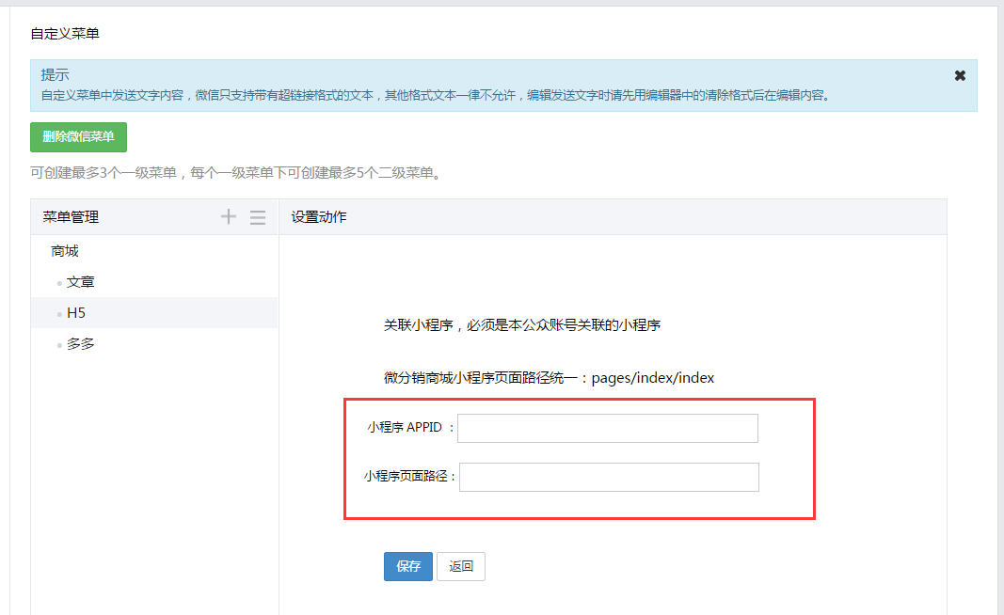This screenshot has height=615, width=1004.
Task: Click the 关联小程序 instruction text line
Action: tap(521, 325)
